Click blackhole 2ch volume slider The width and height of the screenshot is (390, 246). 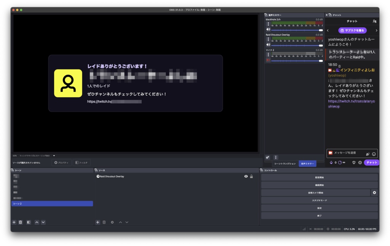click(x=297, y=30)
